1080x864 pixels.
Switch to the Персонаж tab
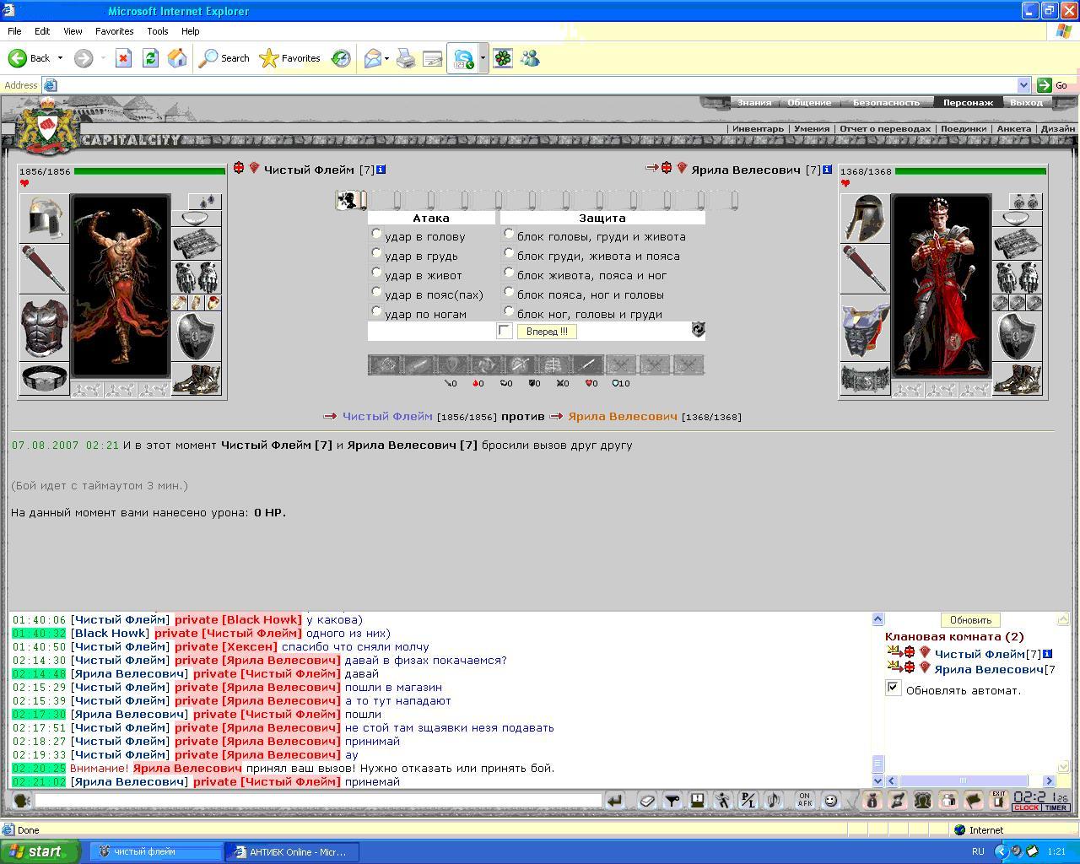[967, 102]
